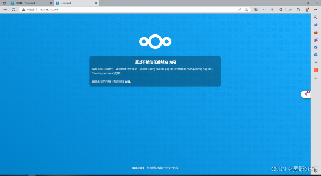Open sidebar Microsoft 365 icon
The height and width of the screenshot is (176, 321).
pos(316,47)
